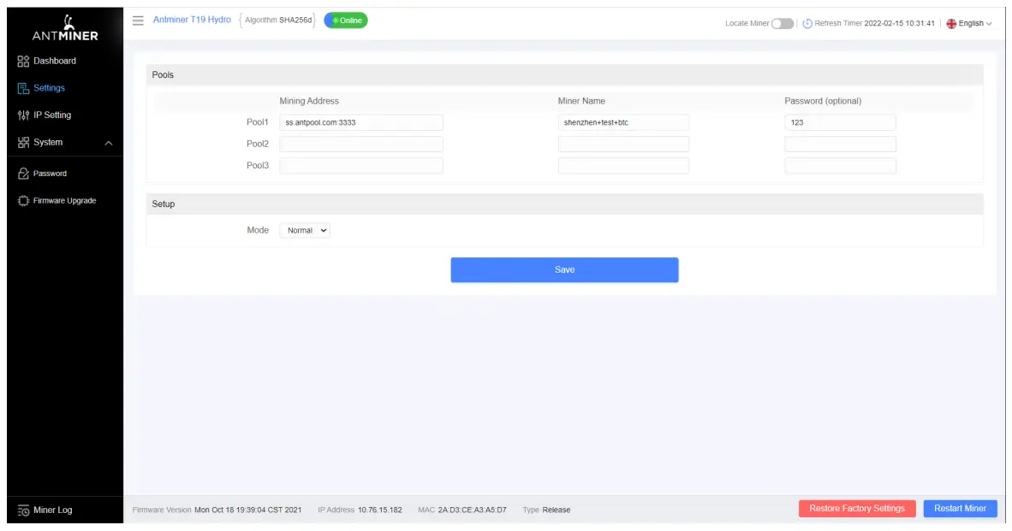Click the Pool3 Password field
Image resolution: width=1012 pixels, height=531 pixels.
click(840, 166)
